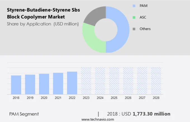Select the Others legend label
Screen dimensions: 190x122
(145, 29)
